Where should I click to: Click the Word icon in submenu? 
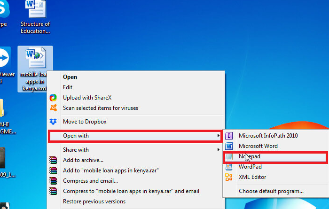pos(229,146)
